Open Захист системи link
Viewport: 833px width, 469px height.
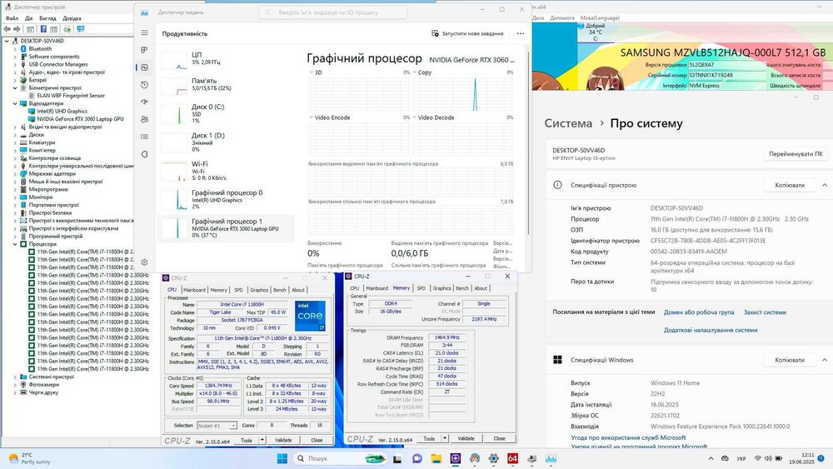(765, 312)
